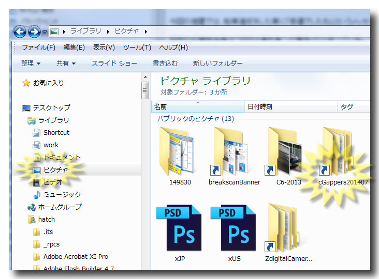Select ピクチャ in the address breadcrumb
The height and width of the screenshot is (279, 379).
(x=127, y=31)
